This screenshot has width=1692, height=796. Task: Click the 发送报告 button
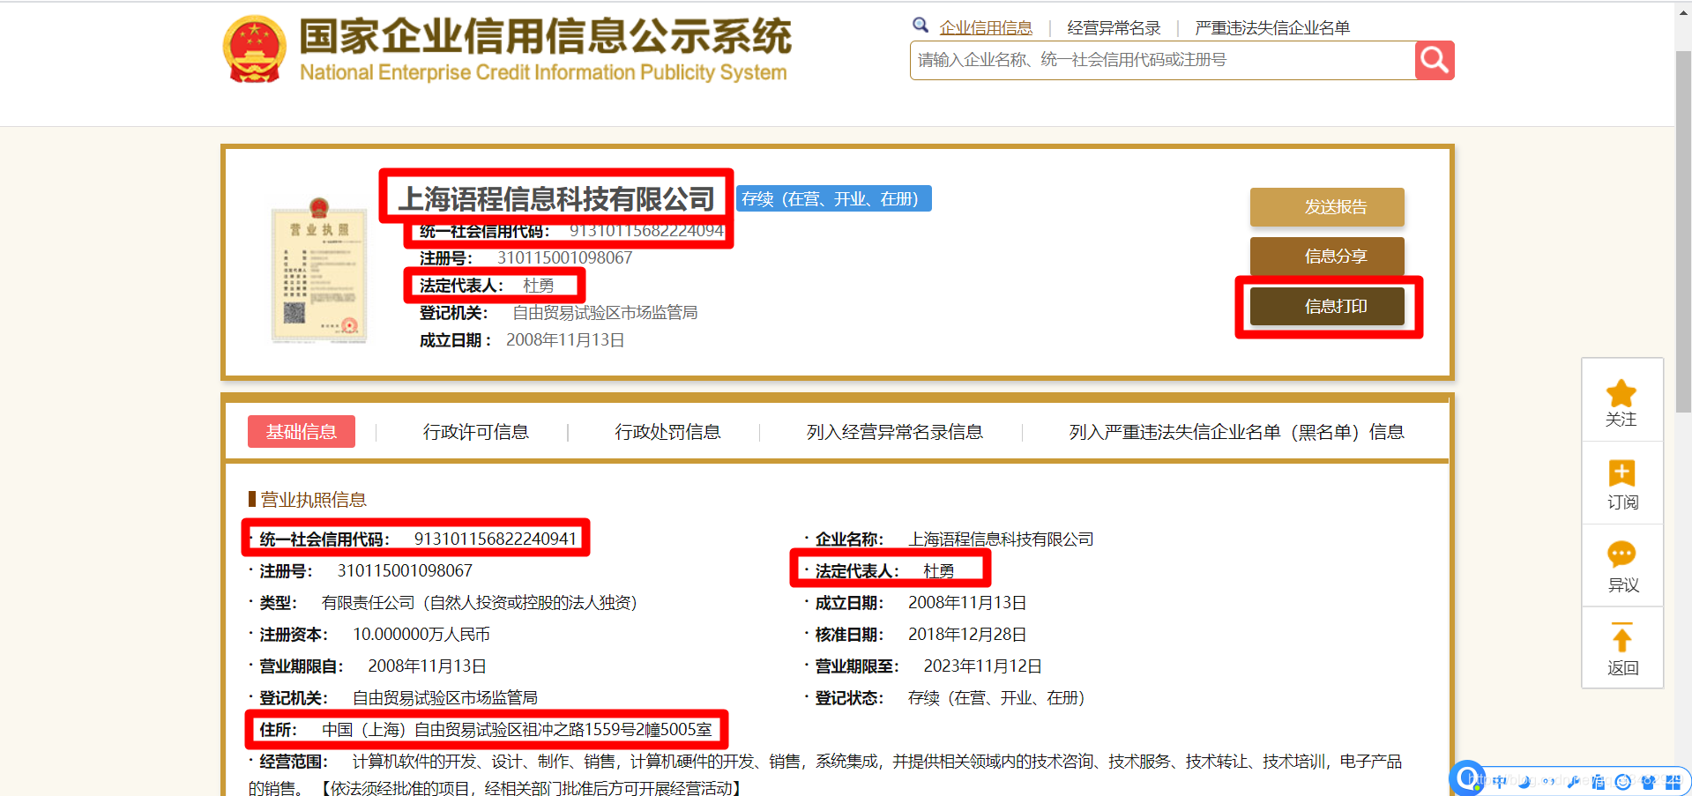pyautogui.click(x=1327, y=207)
